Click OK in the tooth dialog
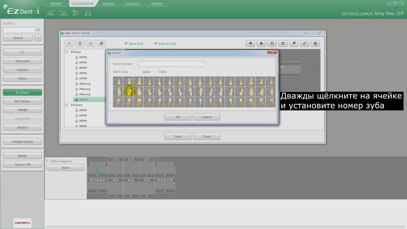 coord(178,117)
